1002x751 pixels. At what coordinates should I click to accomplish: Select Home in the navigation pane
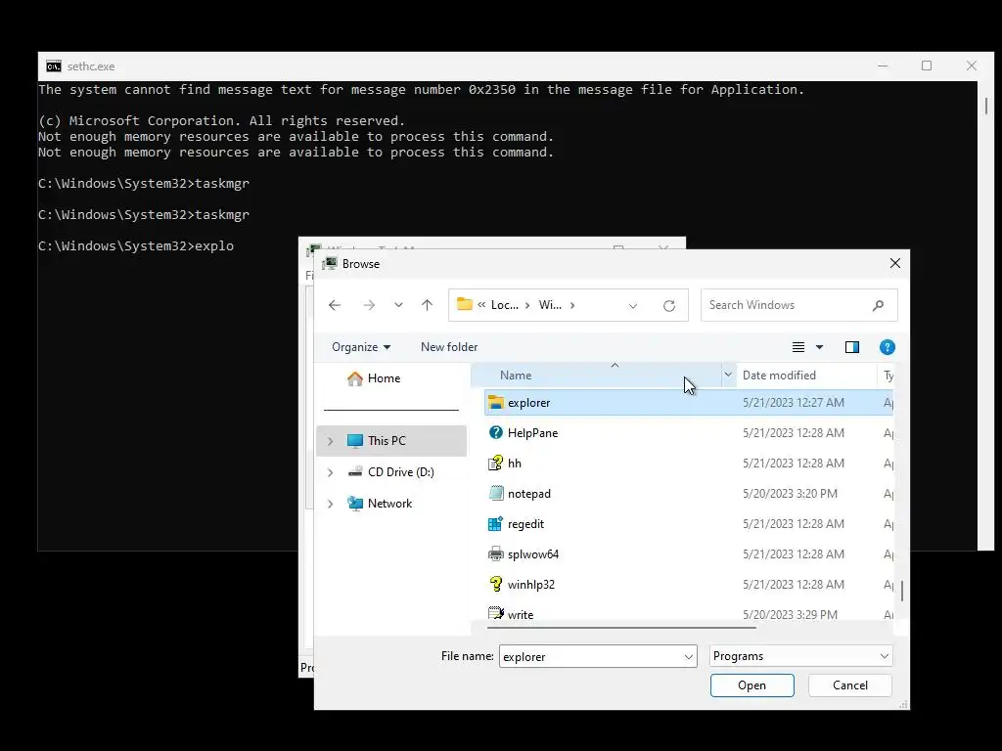[384, 378]
